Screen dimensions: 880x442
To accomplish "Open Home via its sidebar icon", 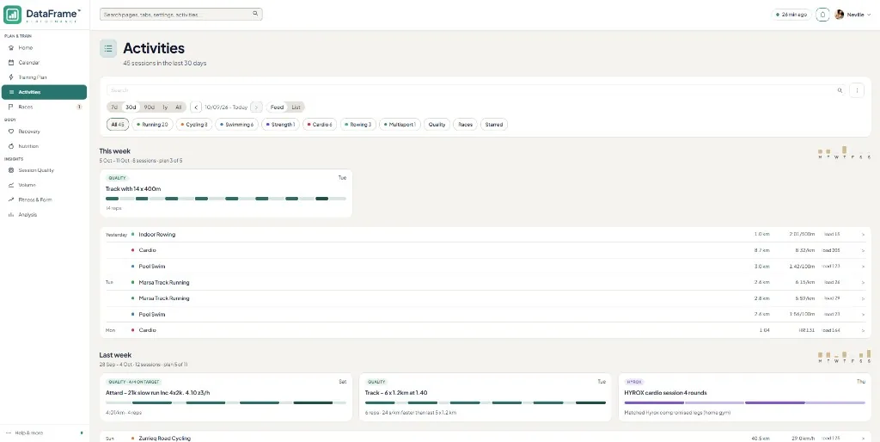I will coord(10,48).
